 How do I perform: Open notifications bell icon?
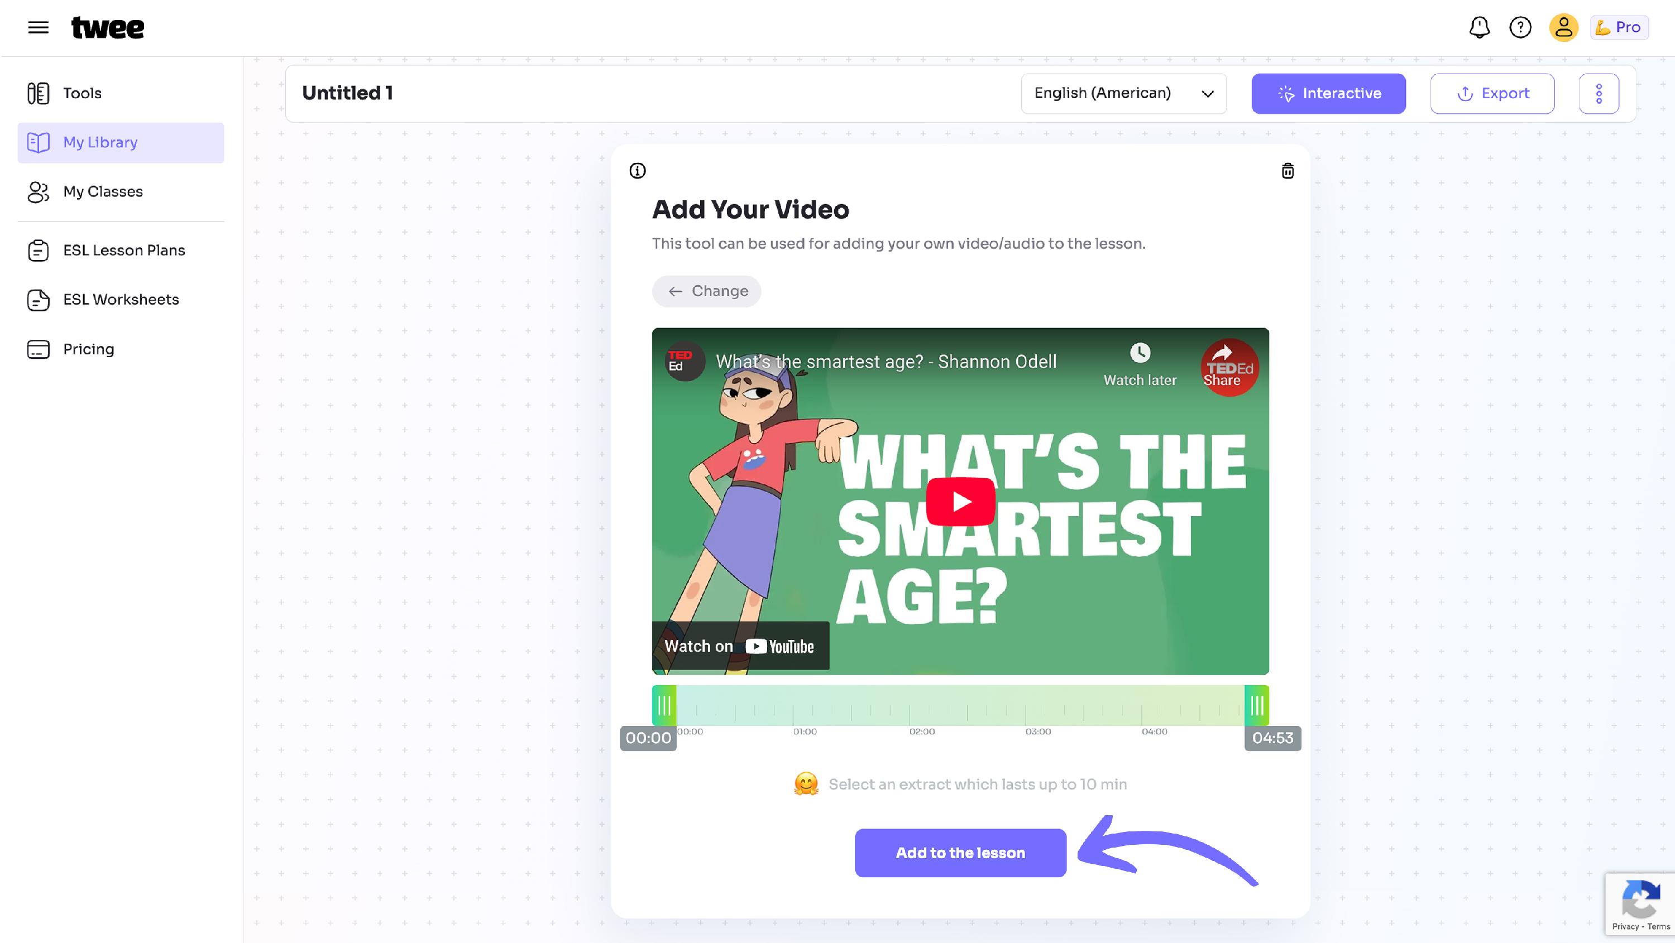tap(1479, 27)
